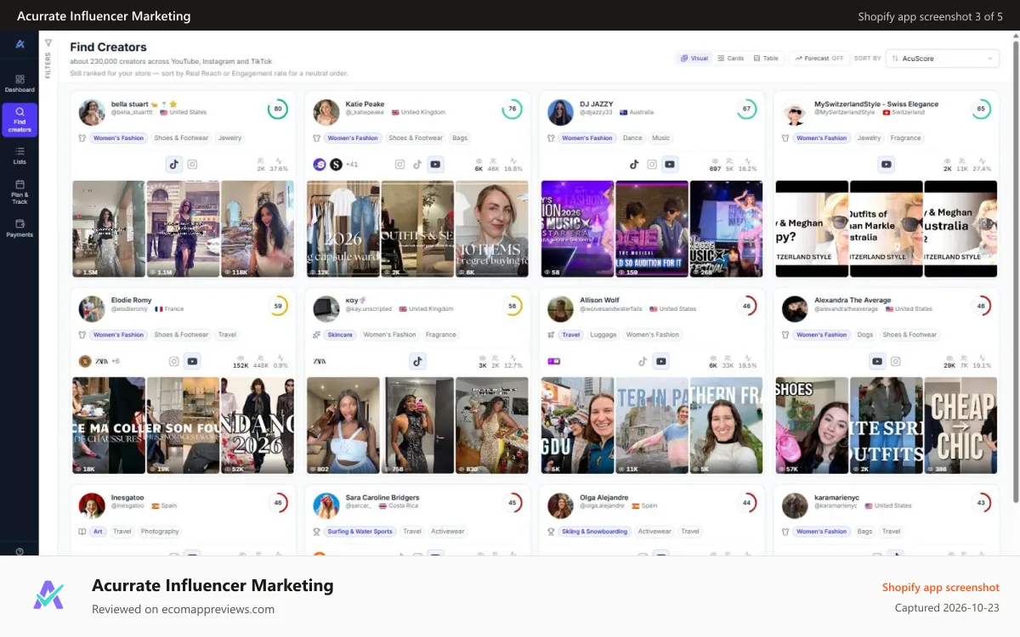
Task: Open Olga Alejandre creator name link
Action: 604,498
